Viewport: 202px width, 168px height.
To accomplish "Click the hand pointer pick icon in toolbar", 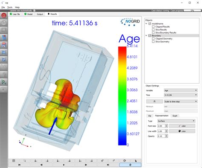I will 136,161.
